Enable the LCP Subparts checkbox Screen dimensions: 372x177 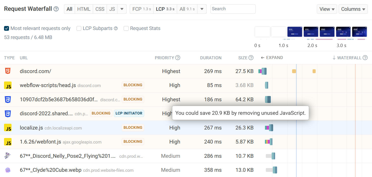click(79, 28)
